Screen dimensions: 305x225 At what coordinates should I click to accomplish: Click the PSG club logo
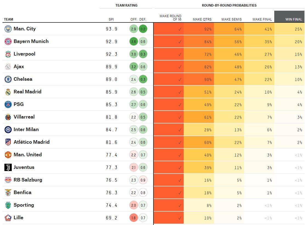click(x=8, y=105)
